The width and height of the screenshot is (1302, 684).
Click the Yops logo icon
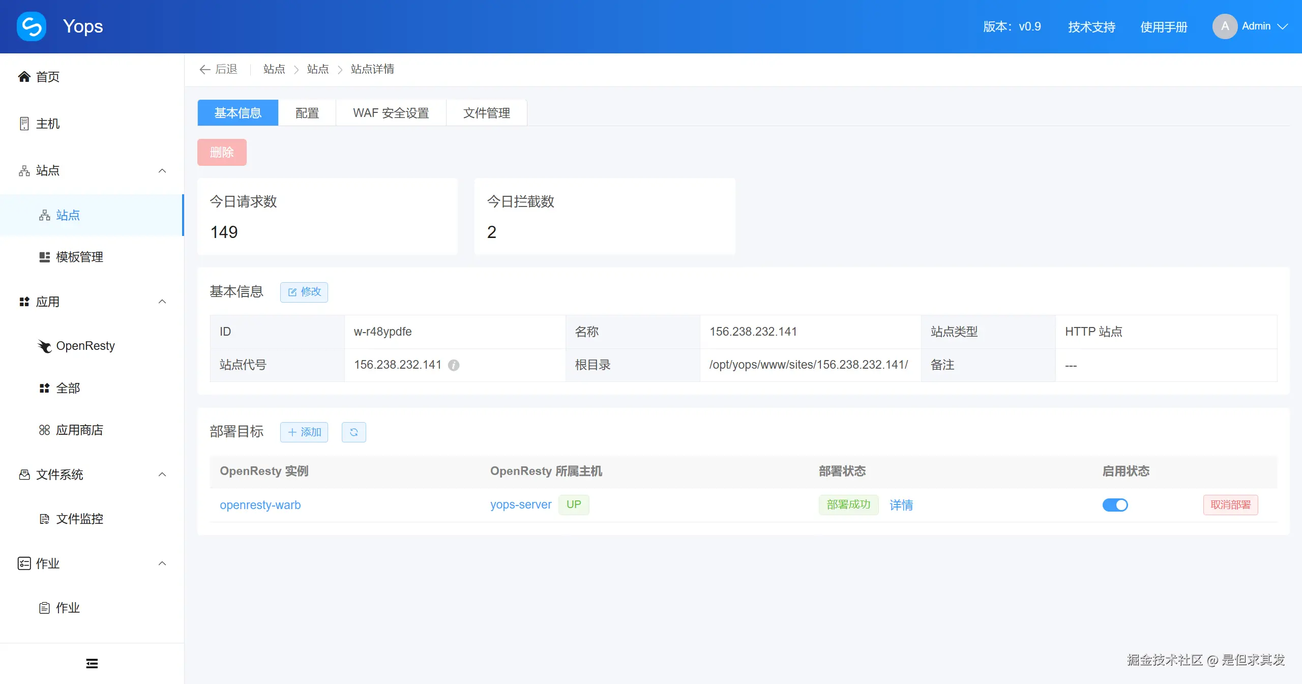(32, 26)
